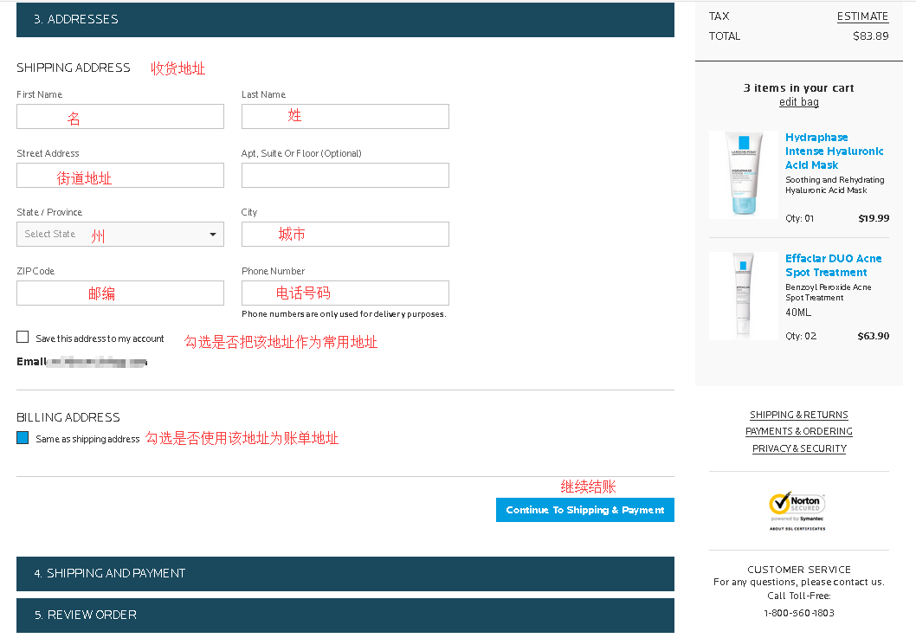Select the Phone Number field
The image size is (916, 638).
tap(345, 293)
